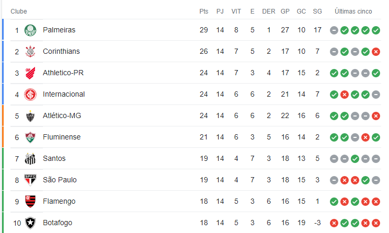Open the Palmeiras team link
This screenshot has height=233, width=389.
click(59, 30)
